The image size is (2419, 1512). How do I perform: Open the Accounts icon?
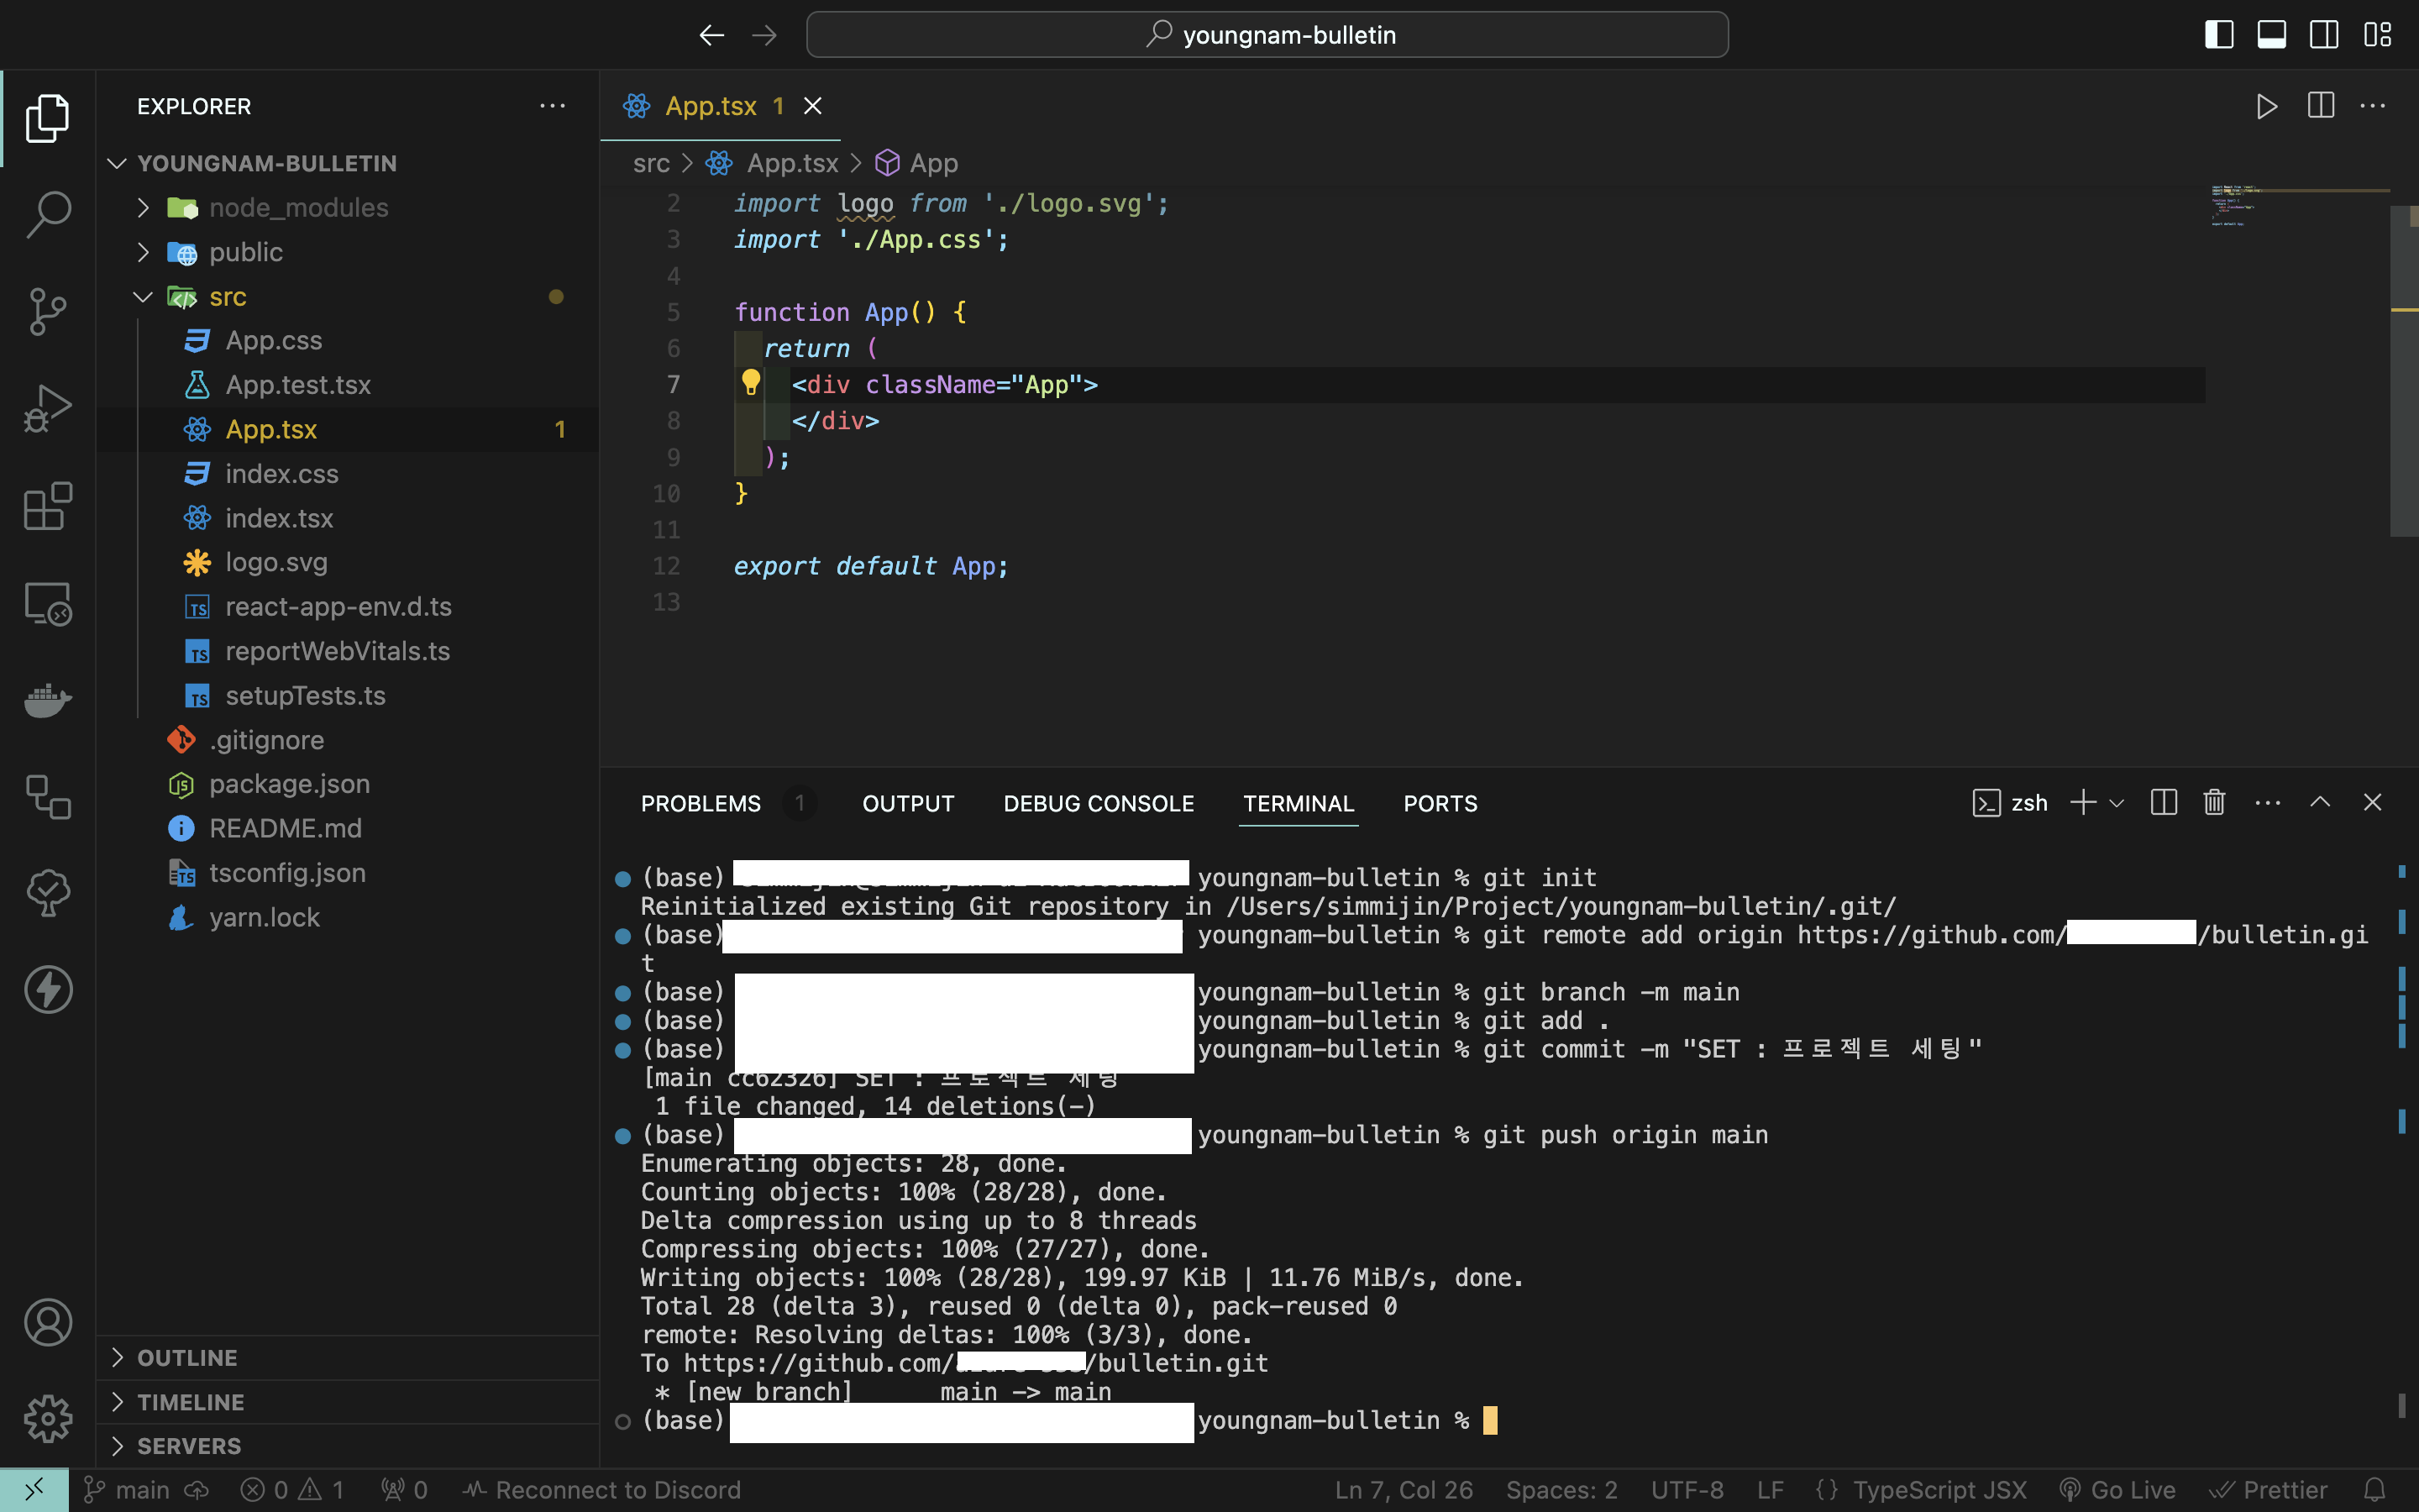(x=47, y=1322)
